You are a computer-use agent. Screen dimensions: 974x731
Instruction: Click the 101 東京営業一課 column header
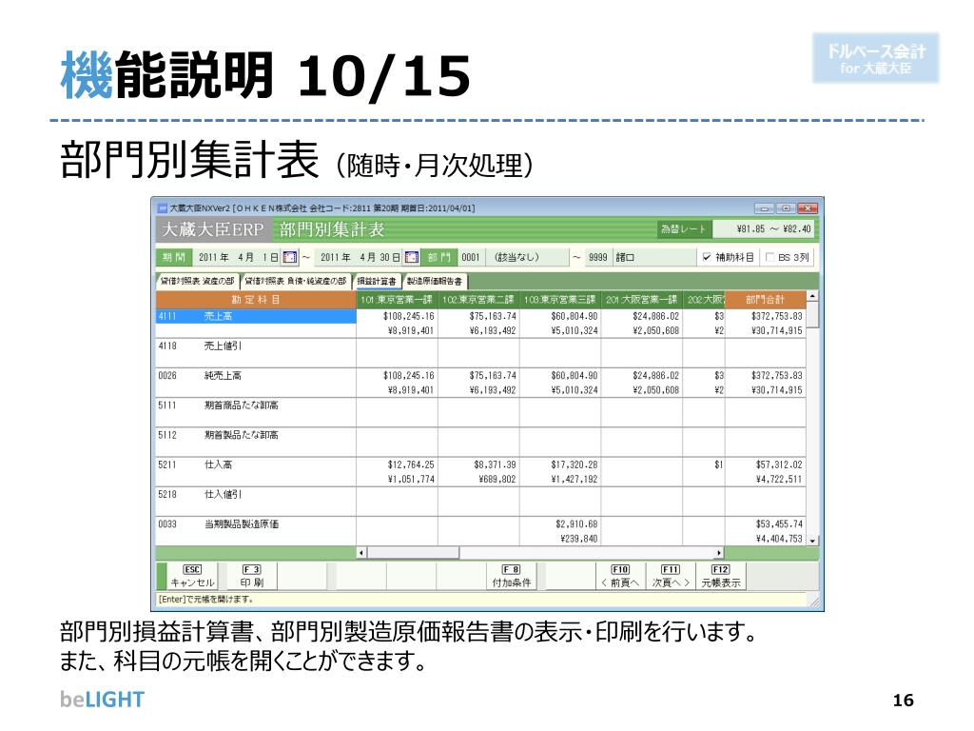[397, 300]
